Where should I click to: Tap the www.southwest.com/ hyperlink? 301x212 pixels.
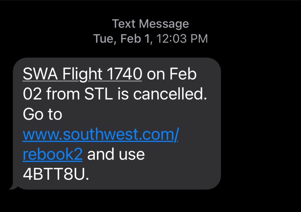tap(101, 135)
